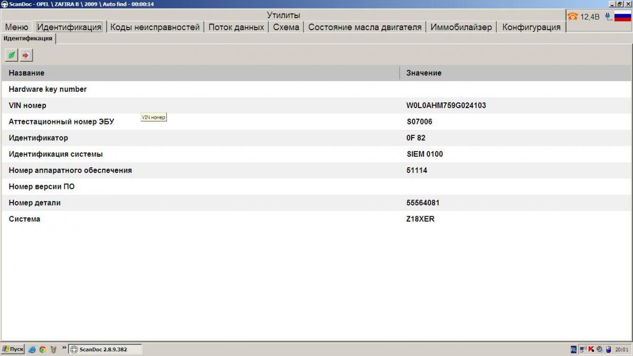Click the Z18XER value
This screenshot has width=633, height=356.
pyautogui.click(x=420, y=219)
